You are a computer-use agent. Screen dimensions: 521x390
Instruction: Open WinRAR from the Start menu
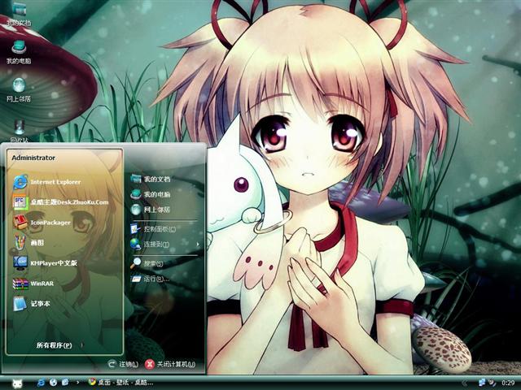41,284
